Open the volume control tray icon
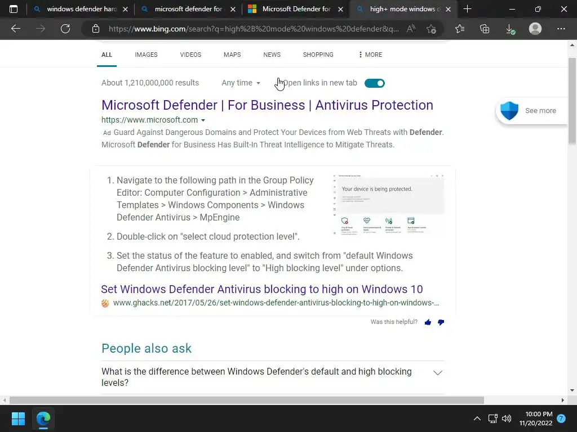The height and width of the screenshot is (432, 577). point(507,418)
